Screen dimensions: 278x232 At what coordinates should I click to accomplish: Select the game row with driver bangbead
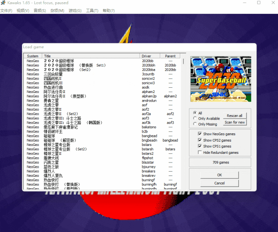click(102, 136)
